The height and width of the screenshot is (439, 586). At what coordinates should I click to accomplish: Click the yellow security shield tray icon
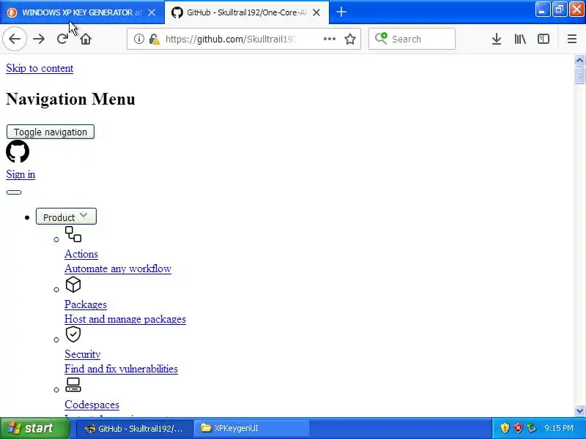[x=505, y=428]
